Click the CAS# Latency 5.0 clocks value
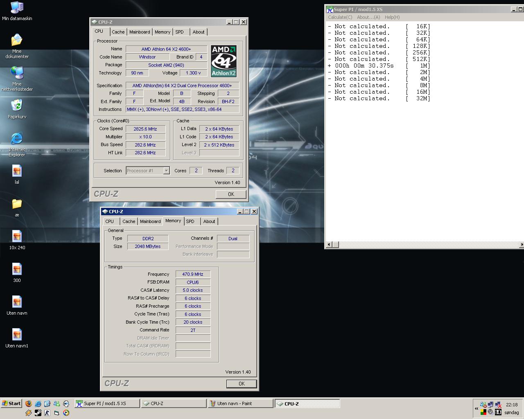 click(x=193, y=290)
